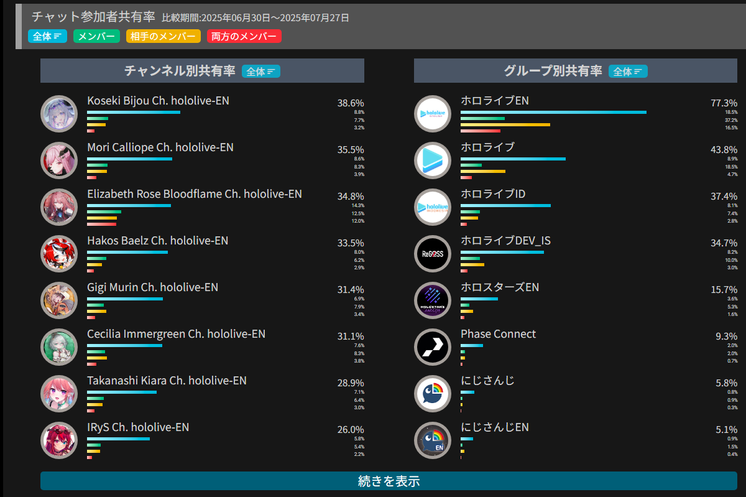Image resolution: width=746 pixels, height=497 pixels.
Task: Select the ホロライブID group name
Action: coord(493,194)
